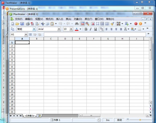Viewport: 156px width, 123px height.
Task: Click the grid table icon in toolbar
Action: tap(102, 24)
